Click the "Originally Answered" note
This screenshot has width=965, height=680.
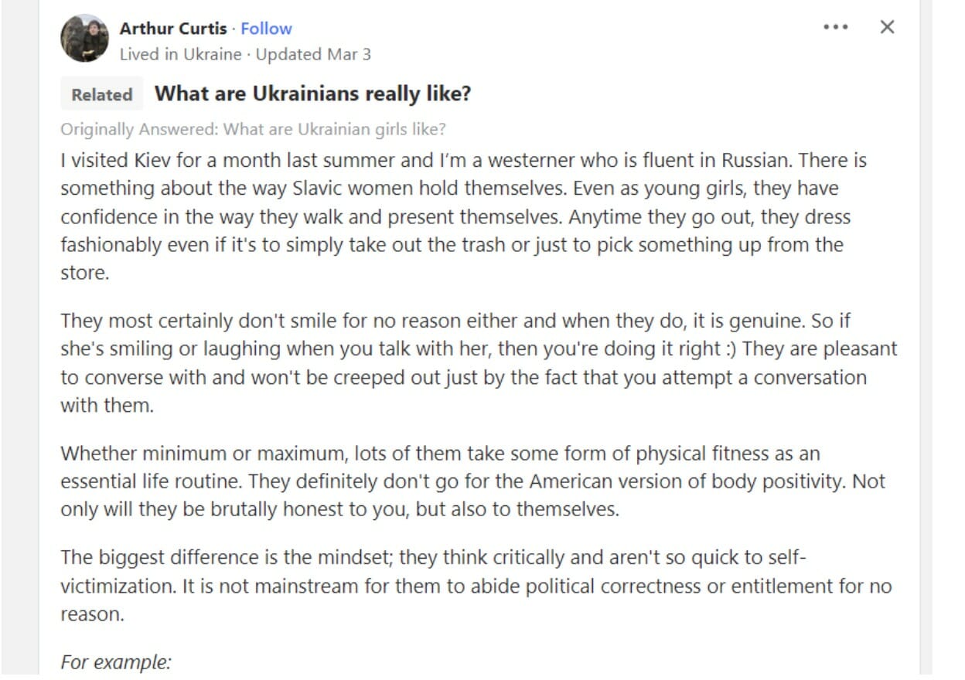click(x=253, y=129)
